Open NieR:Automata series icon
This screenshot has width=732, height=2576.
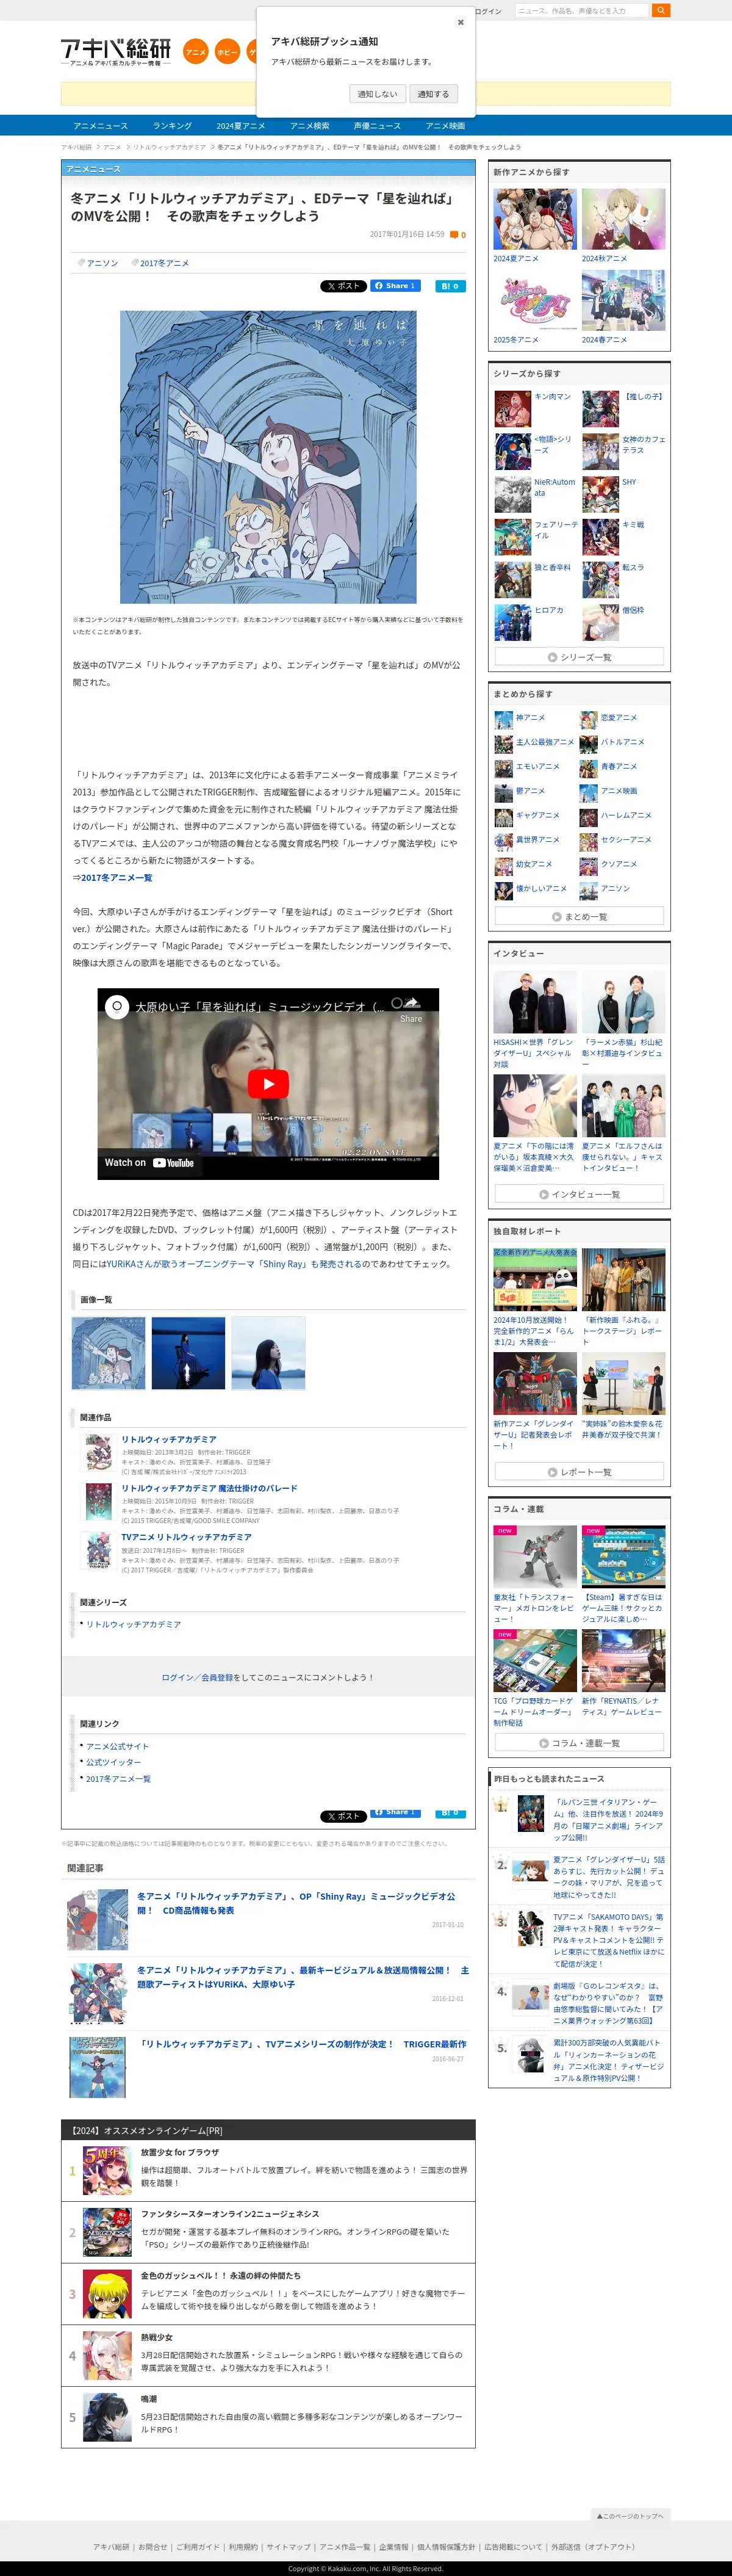tap(512, 495)
